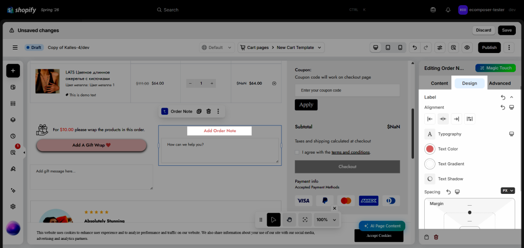The width and height of the screenshot is (524, 248).
Task: Undo the last change in top toolbar
Action: 414,47
